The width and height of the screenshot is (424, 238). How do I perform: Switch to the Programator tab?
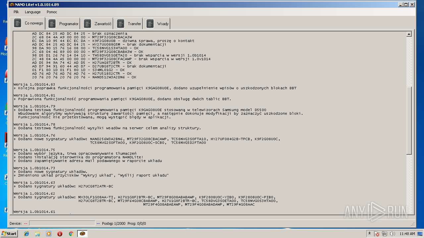tap(63, 24)
